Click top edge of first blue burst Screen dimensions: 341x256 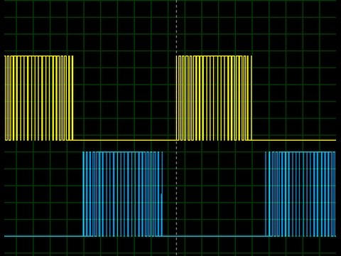[123, 152]
